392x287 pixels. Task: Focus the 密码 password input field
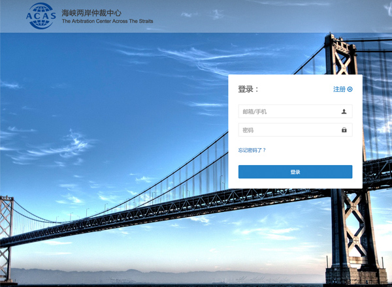coord(287,130)
